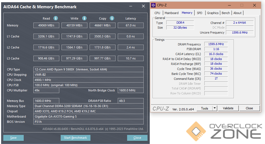This screenshot has height=144, width=265.
Task: Open the Bench tab in CPU-Z
Action: point(226,13)
